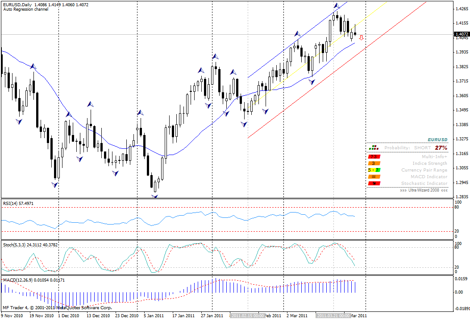Select the highlighted '2011.02.15 00:00' date marker
470x319 pixels.
click(248, 315)
